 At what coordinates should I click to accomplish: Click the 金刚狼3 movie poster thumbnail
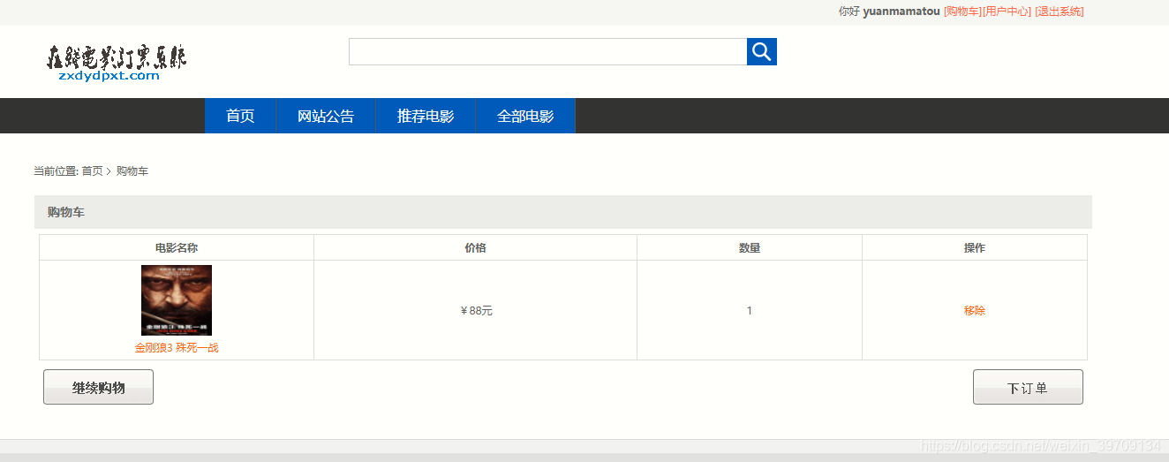point(177,300)
